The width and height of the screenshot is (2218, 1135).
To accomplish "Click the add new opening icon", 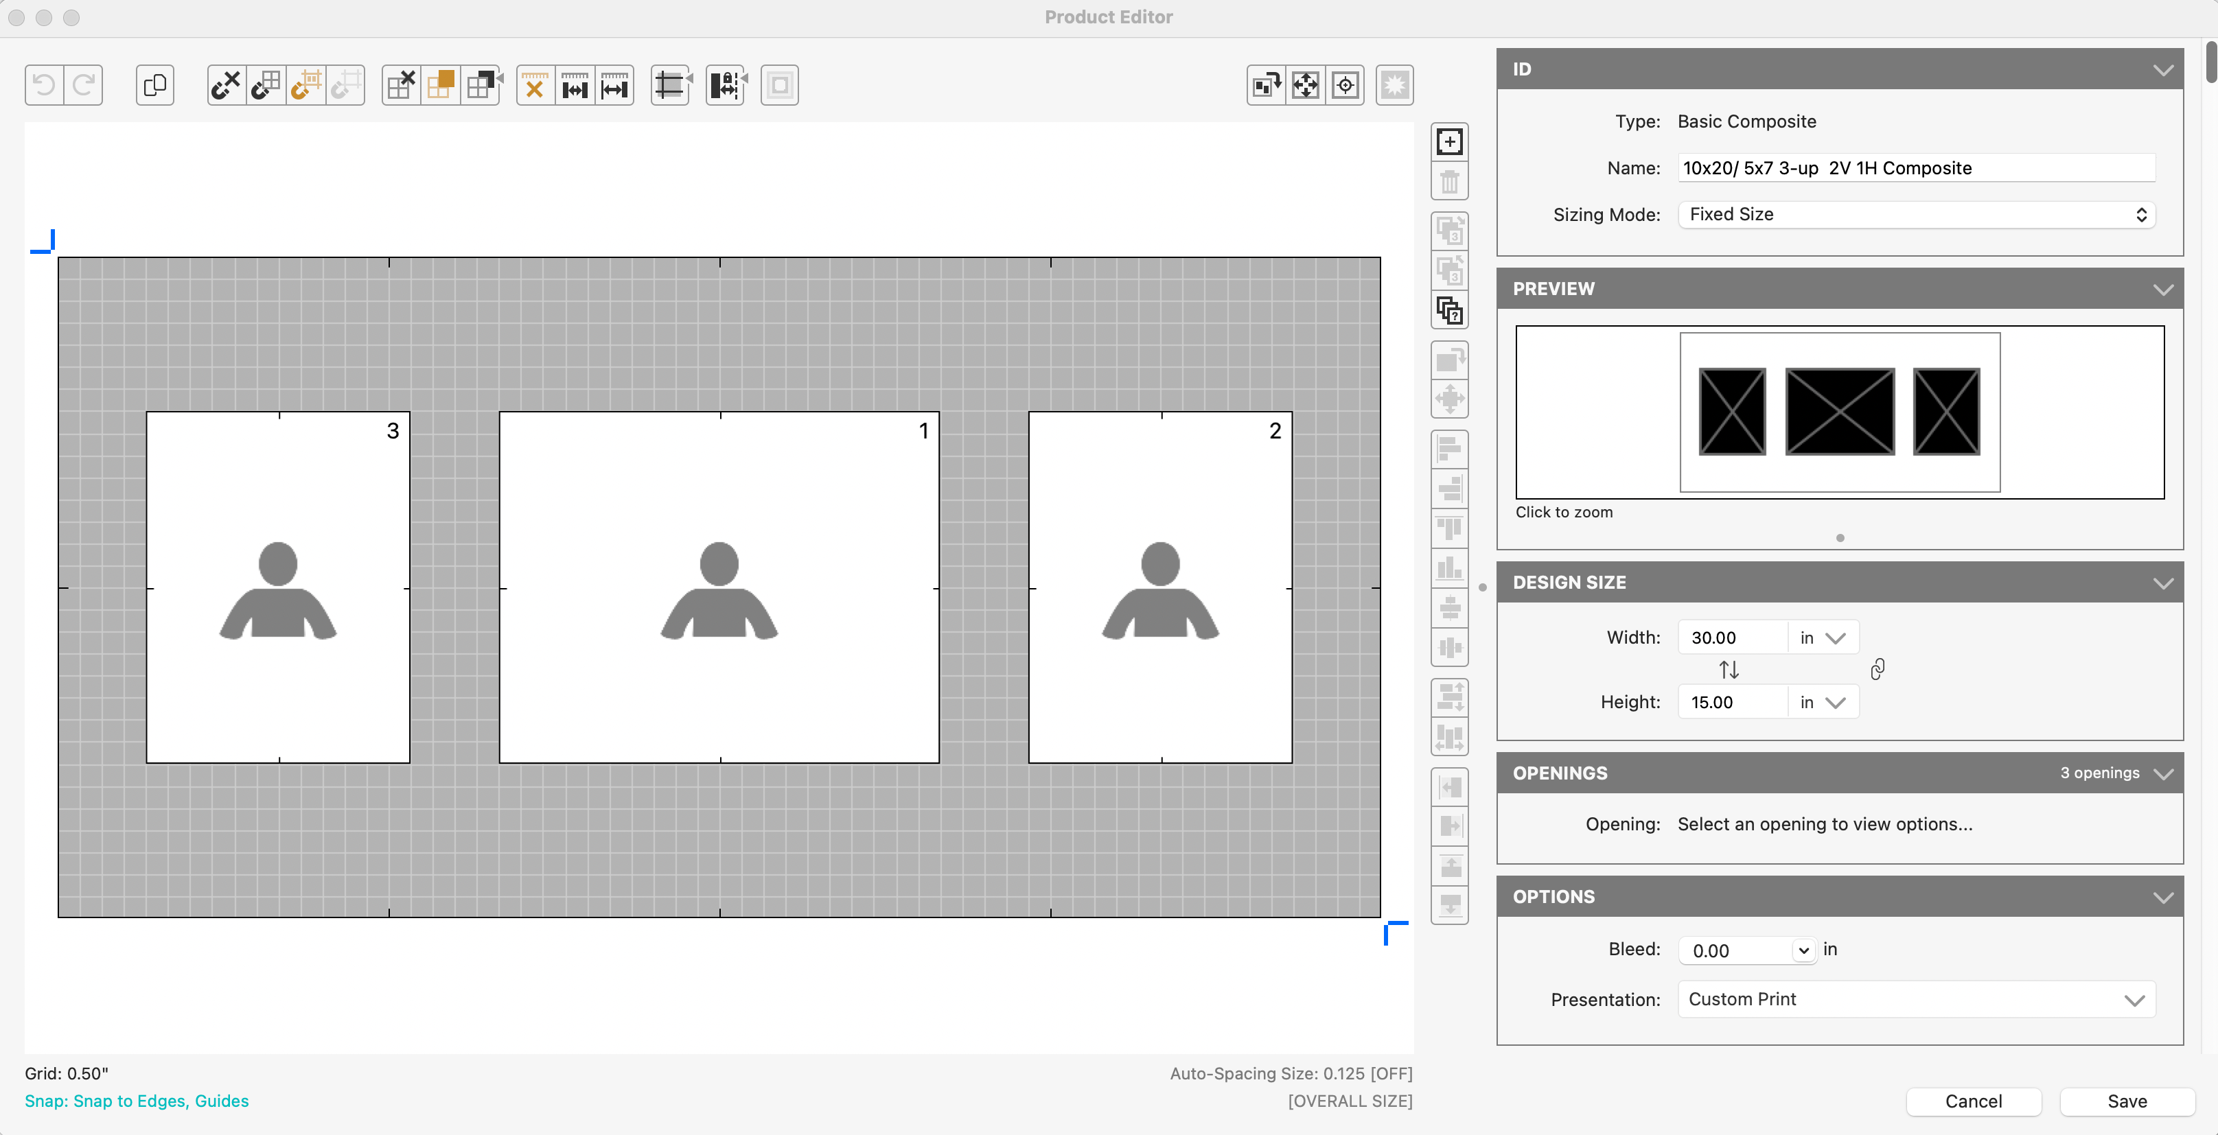I will point(1449,142).
